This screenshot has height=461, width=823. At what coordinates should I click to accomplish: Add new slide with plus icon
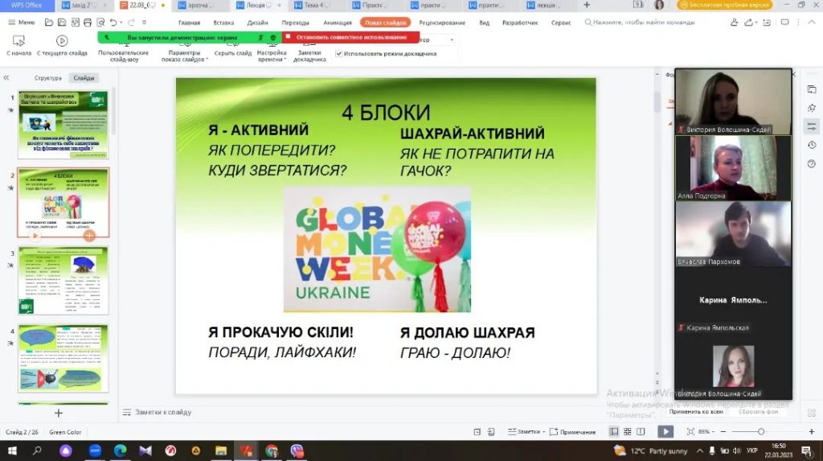tap(58, 413)
